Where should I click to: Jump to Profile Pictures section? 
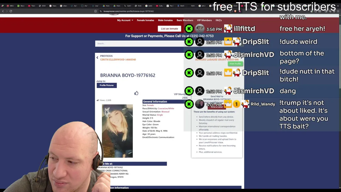[x=107, y=85]
